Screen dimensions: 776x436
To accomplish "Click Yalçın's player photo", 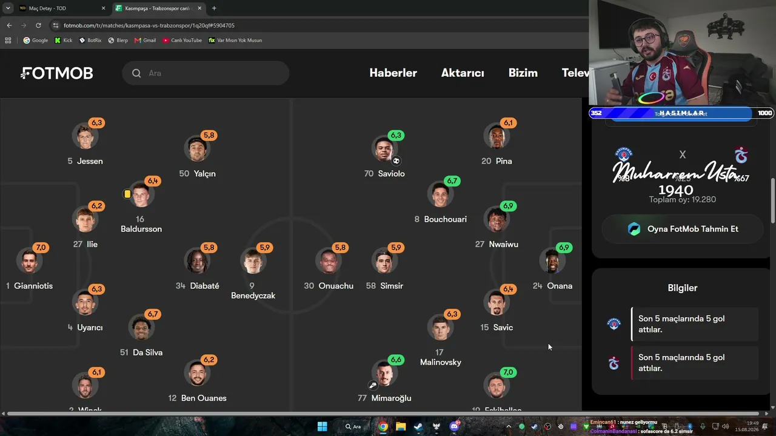I will tap(197, 149).
